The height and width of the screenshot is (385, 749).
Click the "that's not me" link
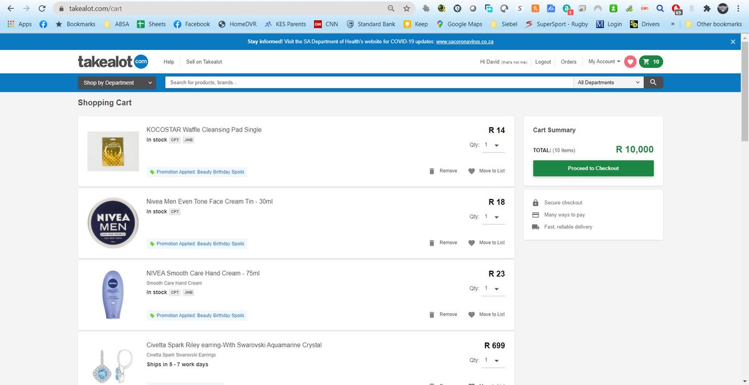pyautogui.click(x=514, y=62)
